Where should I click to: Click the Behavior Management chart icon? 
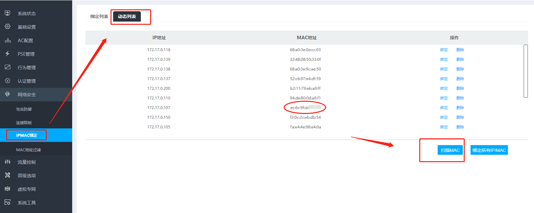pos(7,67)
